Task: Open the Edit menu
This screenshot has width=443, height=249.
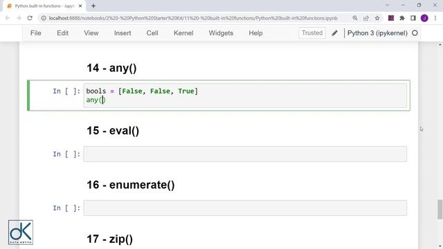Action: pyautogui.click(x=63, y=33)
